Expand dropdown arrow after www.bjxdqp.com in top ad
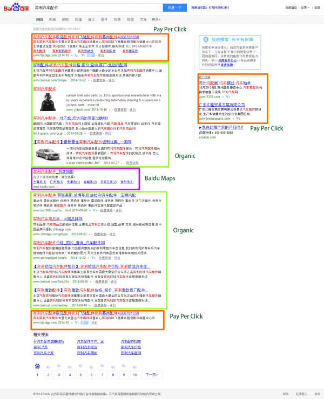The height and width of the screenshot is (399, 324). [72, 56]
